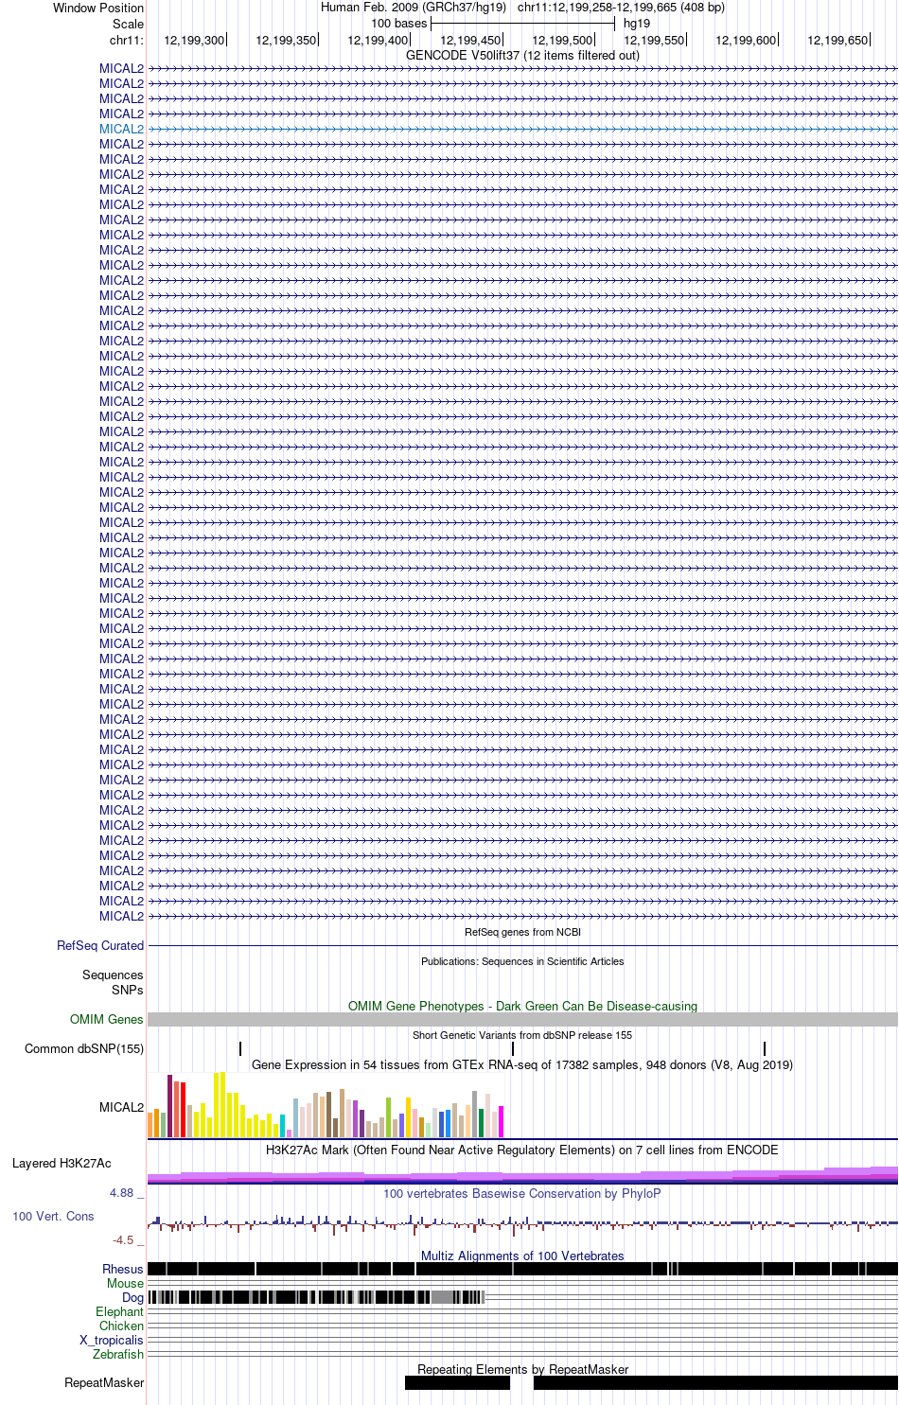This screenshot has height=1405, width=899.
Task: Click the GTEx Gene Expression track title
Action: pos(522,1065)
